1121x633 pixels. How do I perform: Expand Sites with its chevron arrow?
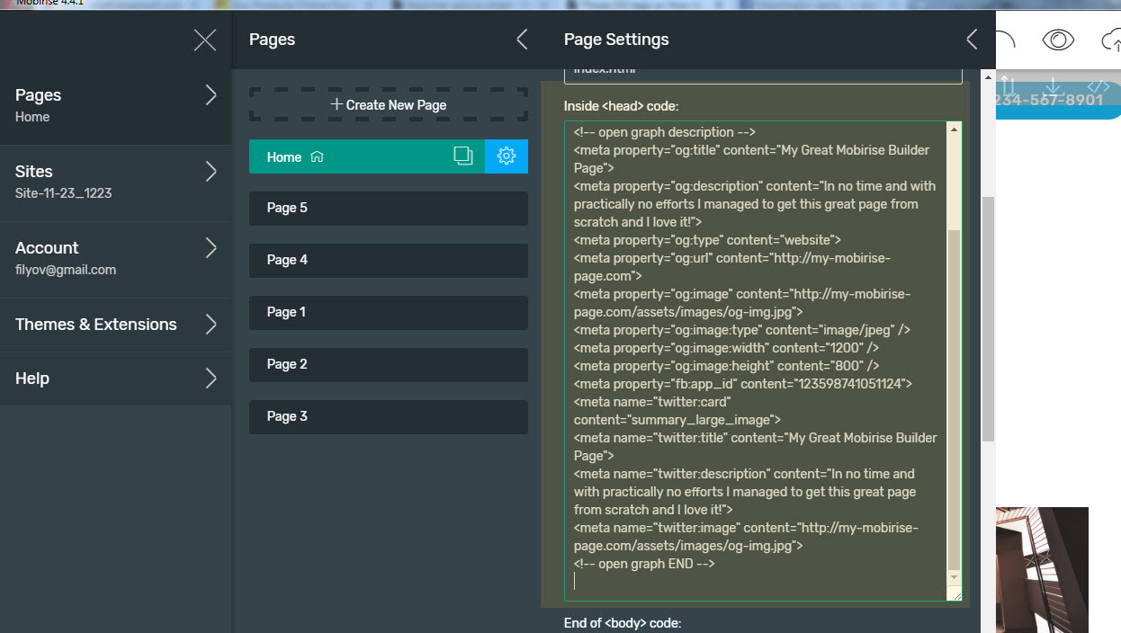(x=211, y=172)
